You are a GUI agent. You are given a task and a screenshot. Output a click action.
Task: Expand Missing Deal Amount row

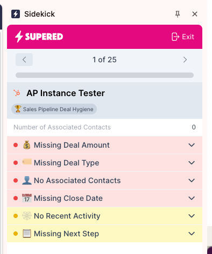[104, 145]
